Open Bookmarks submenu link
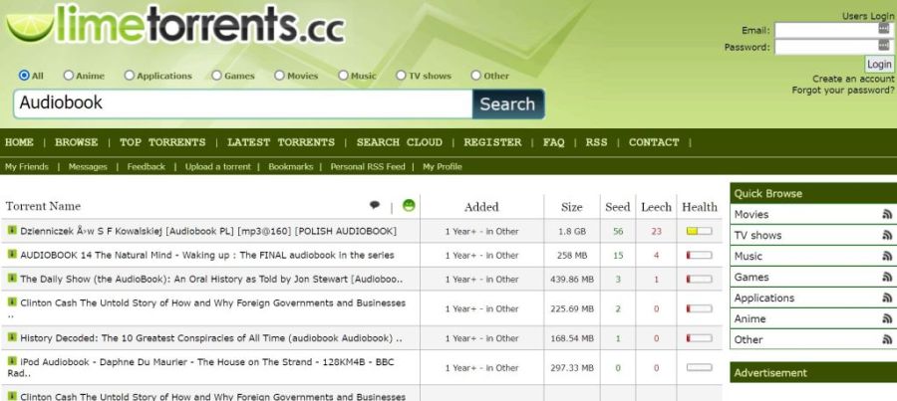This screenshot has width=897, height=401. point(291,167)
